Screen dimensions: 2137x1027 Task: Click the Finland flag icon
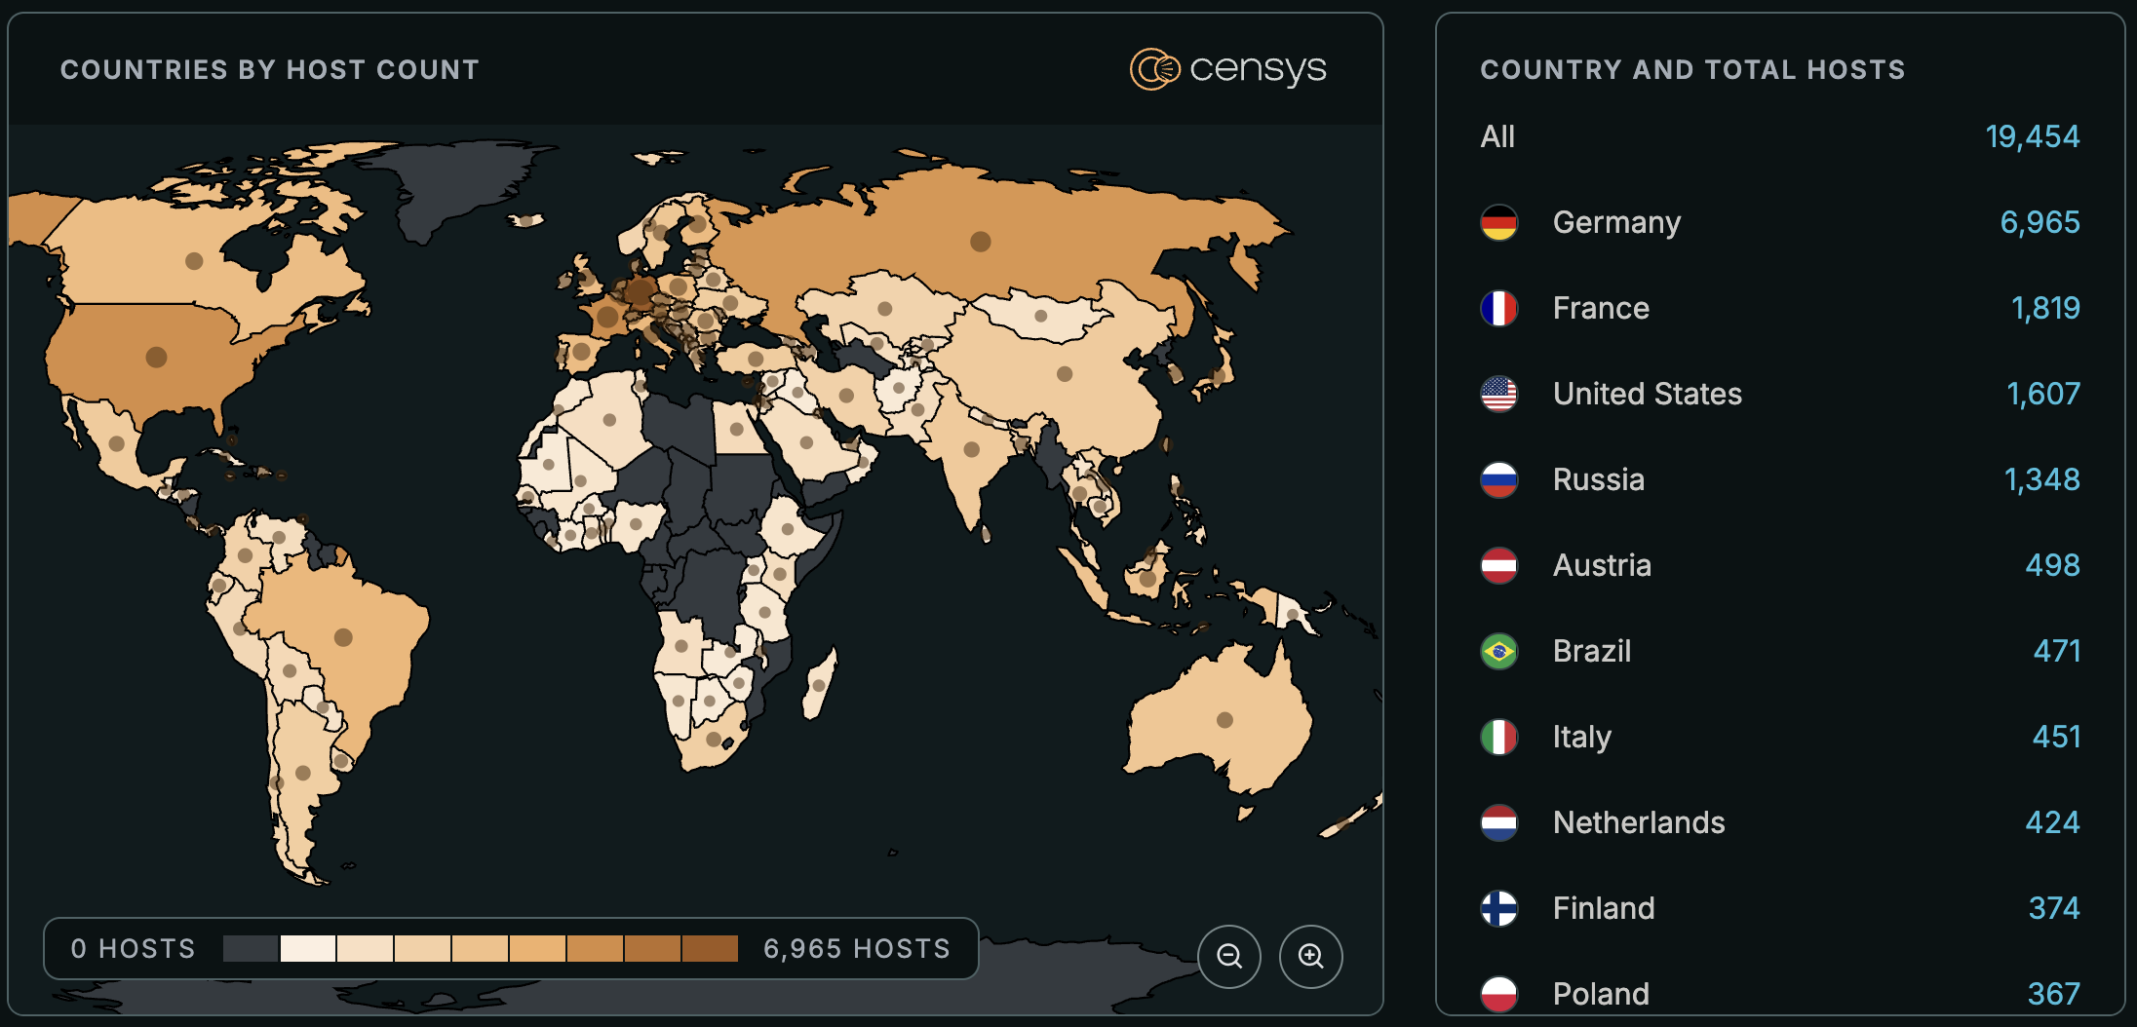click(1499, 908)
